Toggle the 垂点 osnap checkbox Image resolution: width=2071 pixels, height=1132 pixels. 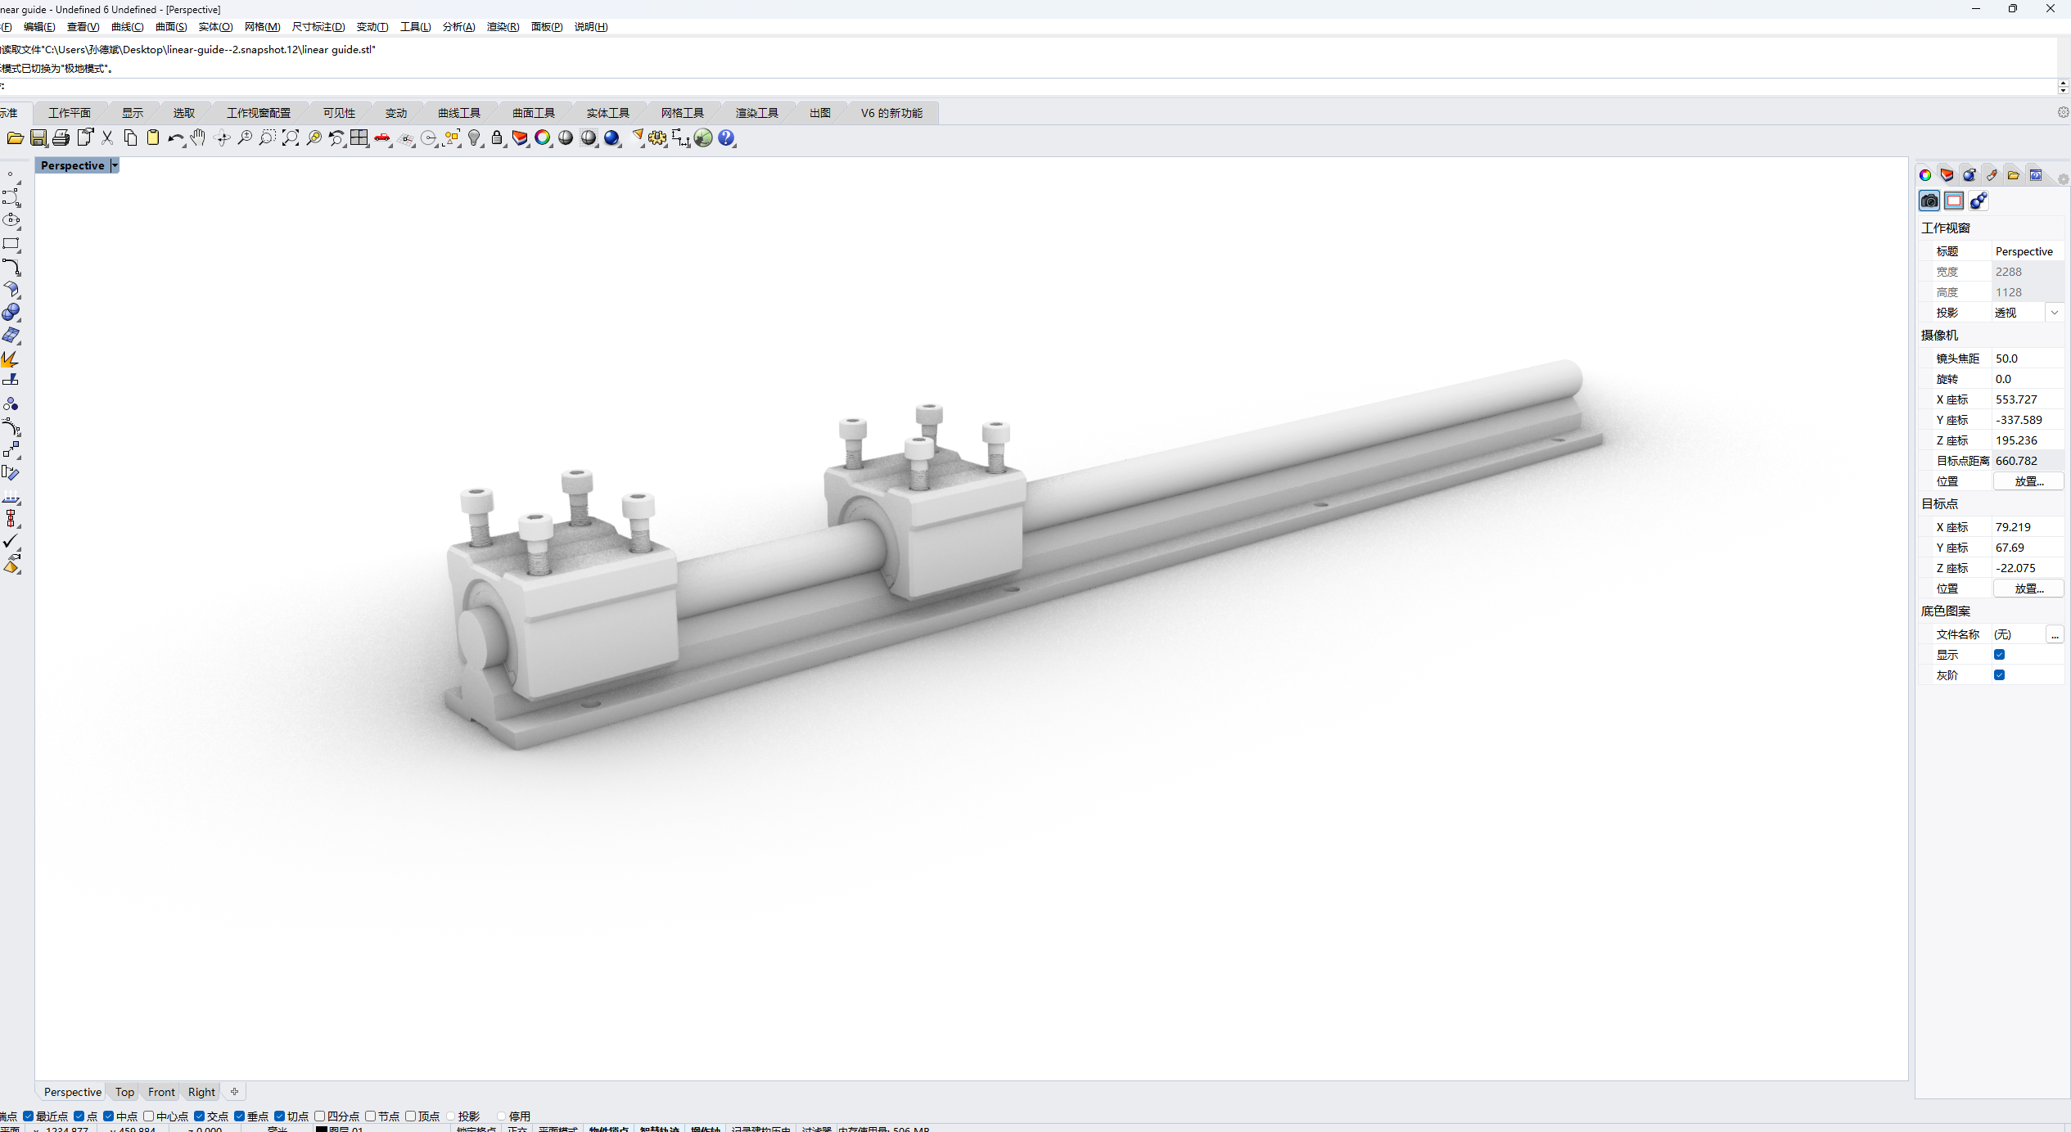[240, 1116]
